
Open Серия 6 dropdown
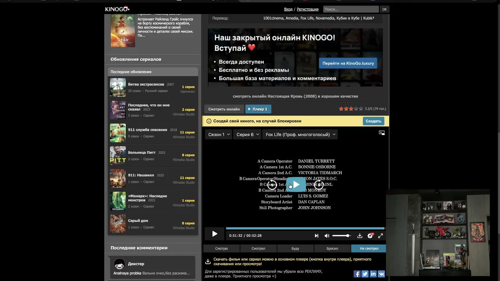point(247,135)
